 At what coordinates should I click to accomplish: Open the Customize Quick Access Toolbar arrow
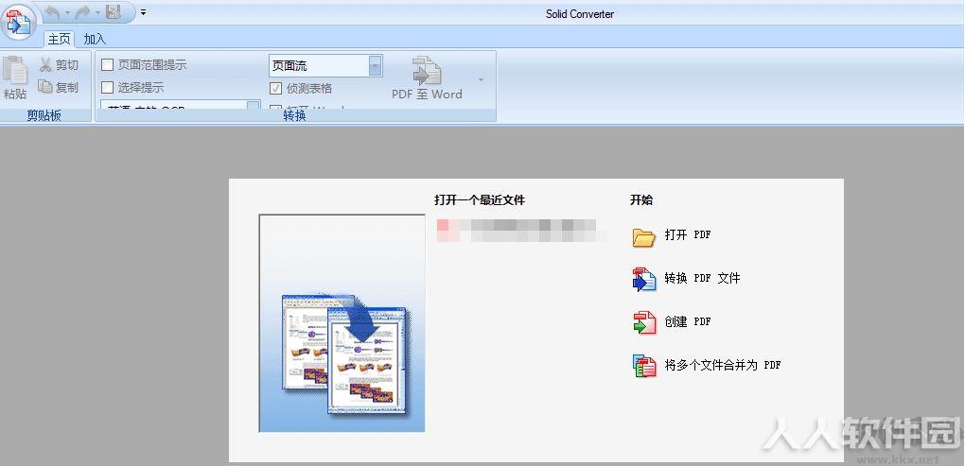[x=143, y=11]
